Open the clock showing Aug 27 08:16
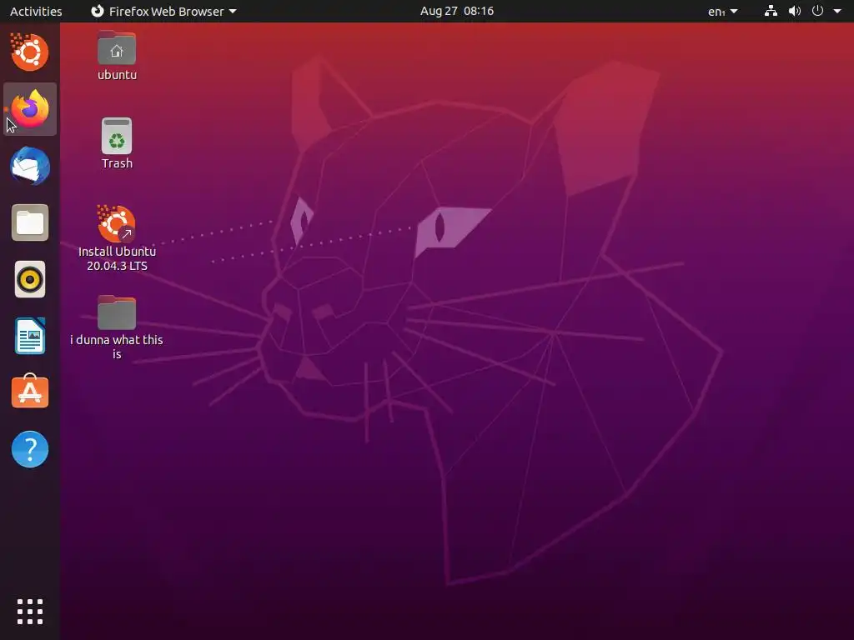 coord(457,11)
